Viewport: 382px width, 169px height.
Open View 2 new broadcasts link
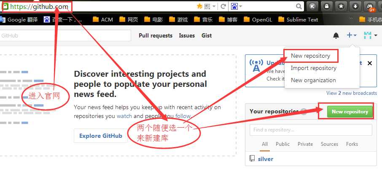point(352,93)
